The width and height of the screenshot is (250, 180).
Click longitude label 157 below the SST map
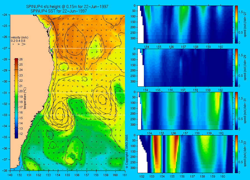pyautogui.click(x=87, y=175)
